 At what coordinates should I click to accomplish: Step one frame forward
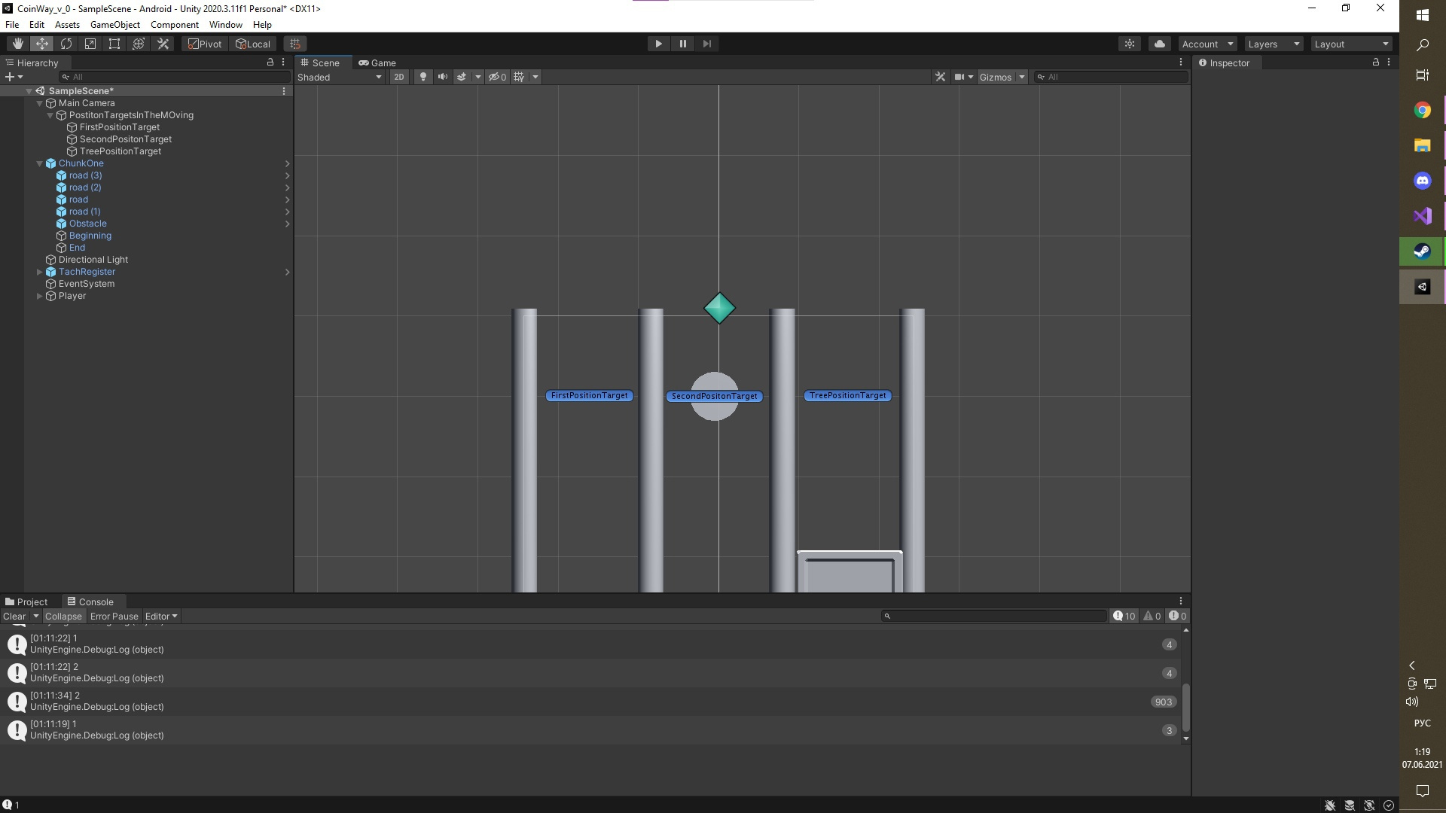(706, 44)
